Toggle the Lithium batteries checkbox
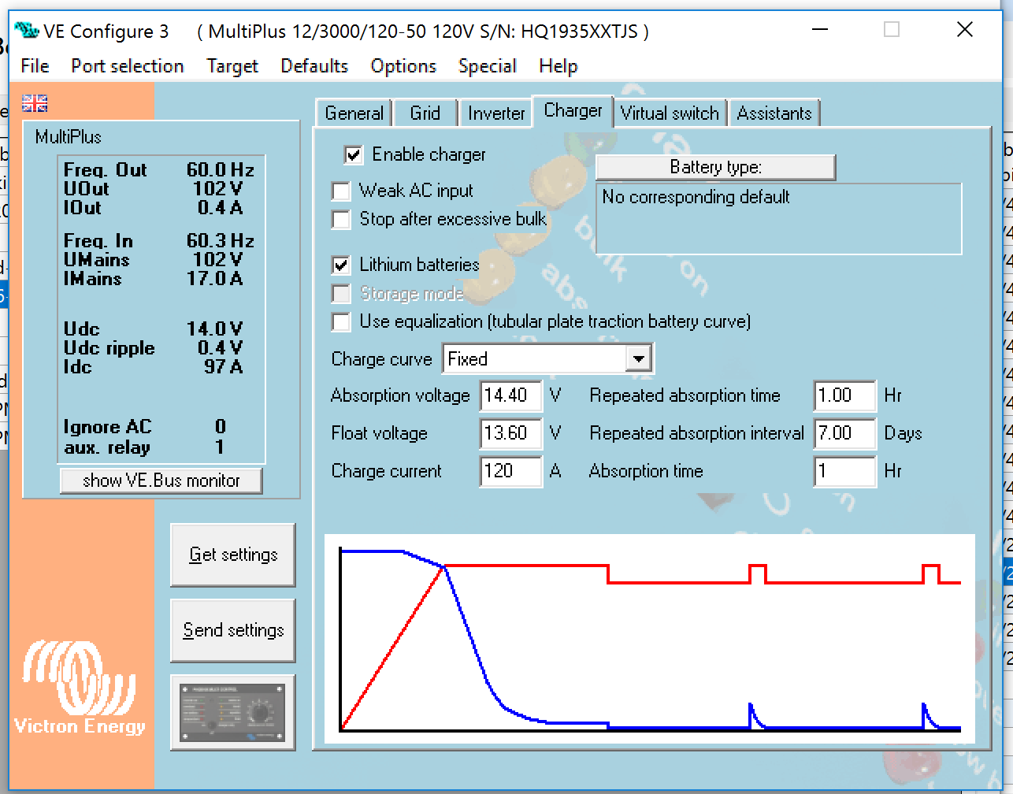The height and width of the screenshot is (794, 1013). point(341,265)
